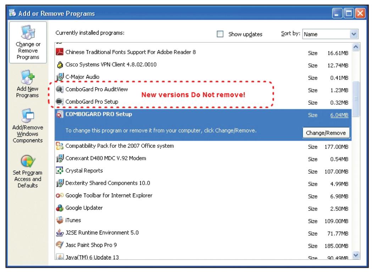
Task: Click the Jasc Paint Shop Pro icon
Action: [x=60, y=245]
